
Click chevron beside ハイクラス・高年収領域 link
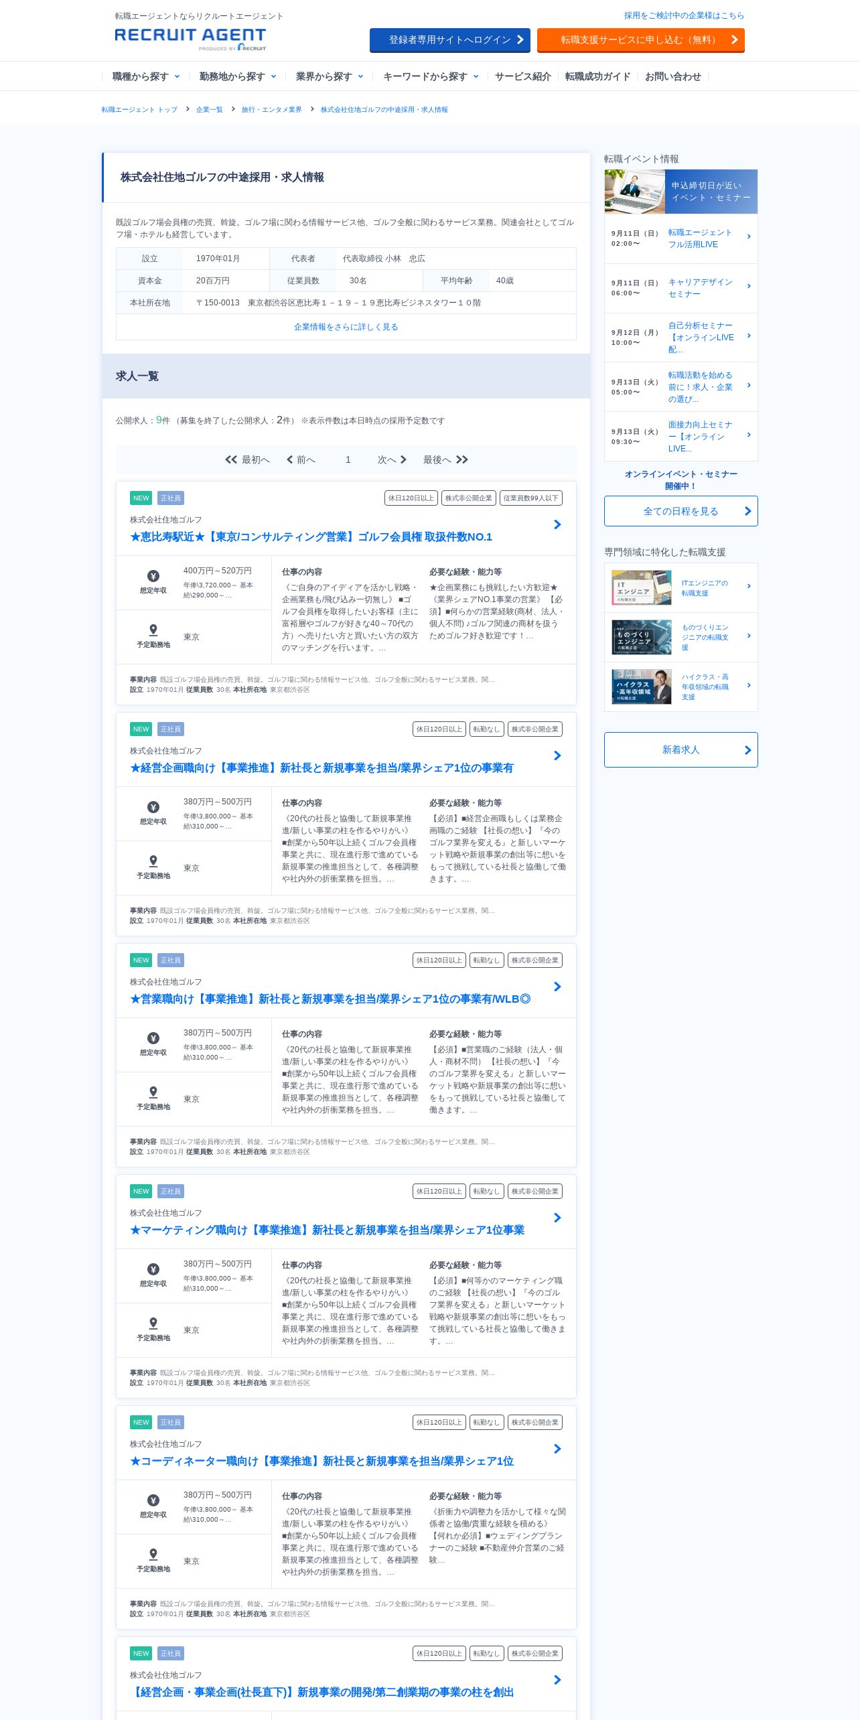pyautogui.click(x=749, y=685)
